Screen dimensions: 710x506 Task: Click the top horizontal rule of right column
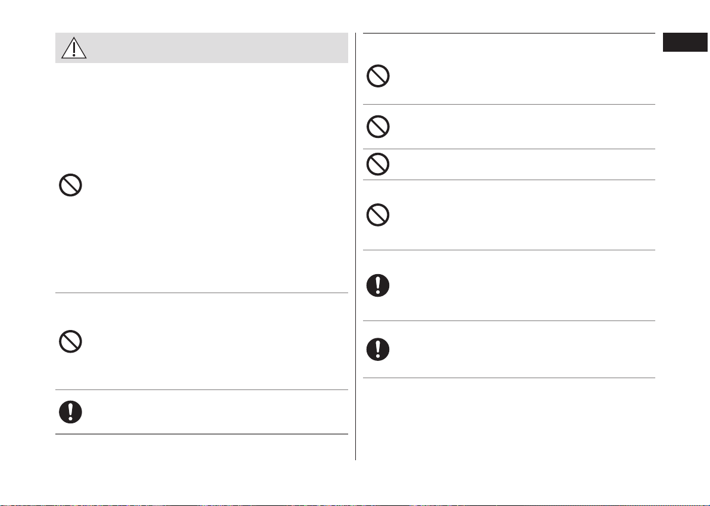point(509,33)
